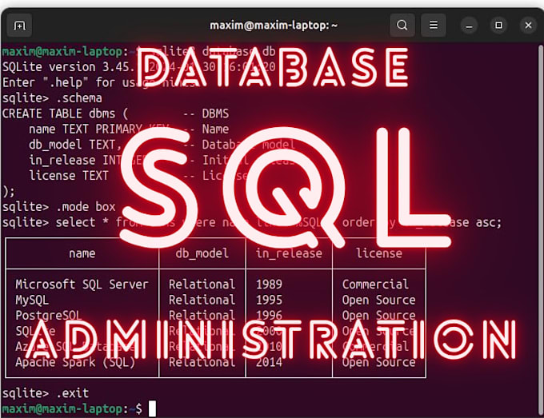Click the 'license' table header
The width and height of the screenshot is (544, 418).
[x=379, y=253]
